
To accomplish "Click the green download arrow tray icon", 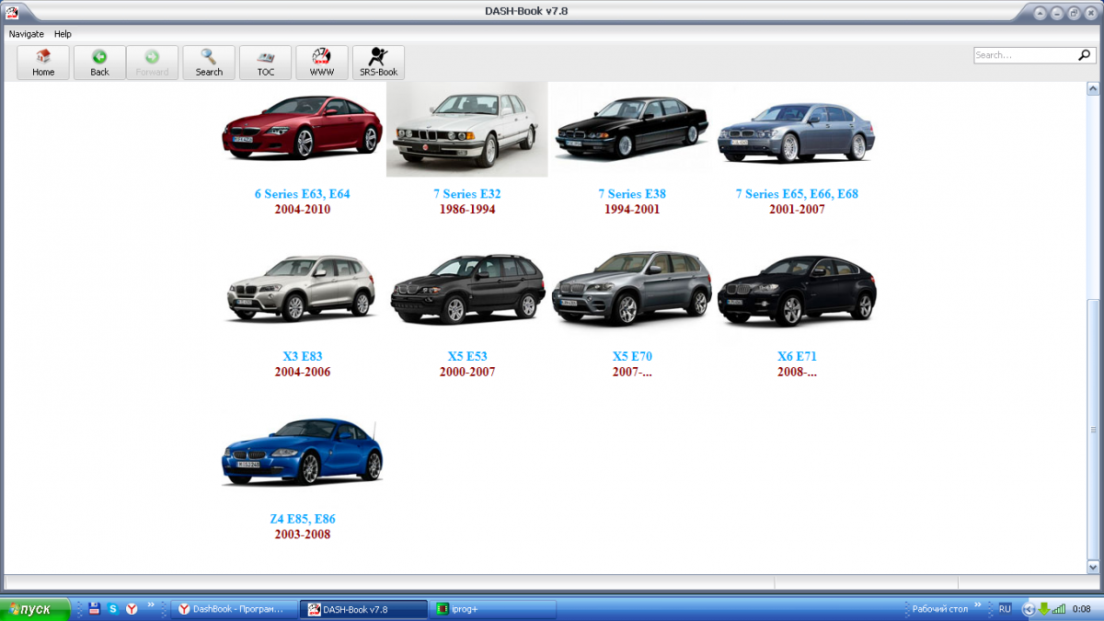I will click(1043, 609).
